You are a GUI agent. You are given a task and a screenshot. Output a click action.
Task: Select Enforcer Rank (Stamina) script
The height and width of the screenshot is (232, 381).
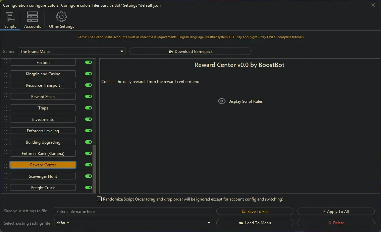[x=43, y=154]
